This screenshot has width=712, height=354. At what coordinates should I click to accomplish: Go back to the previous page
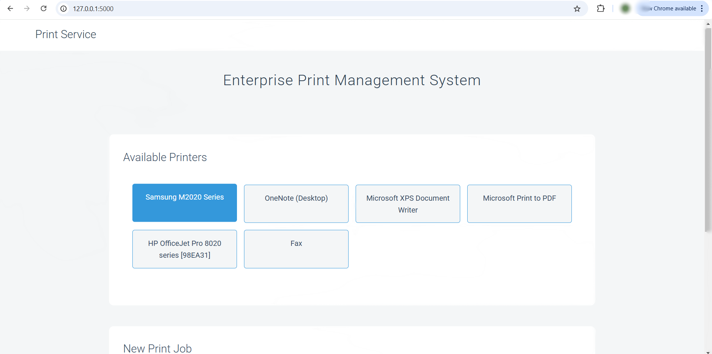10,9
